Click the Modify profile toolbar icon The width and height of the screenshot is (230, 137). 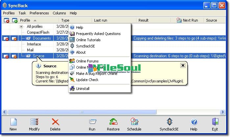(34, 122)
